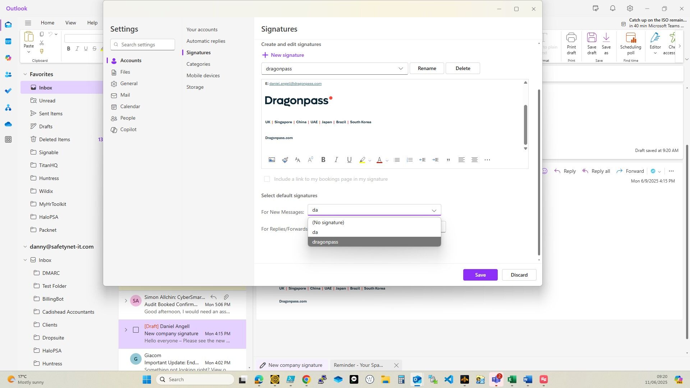Viewport: 690px width, 388px height.
Task: Switch to Calendar settings category
Action: tap(130, 107)
